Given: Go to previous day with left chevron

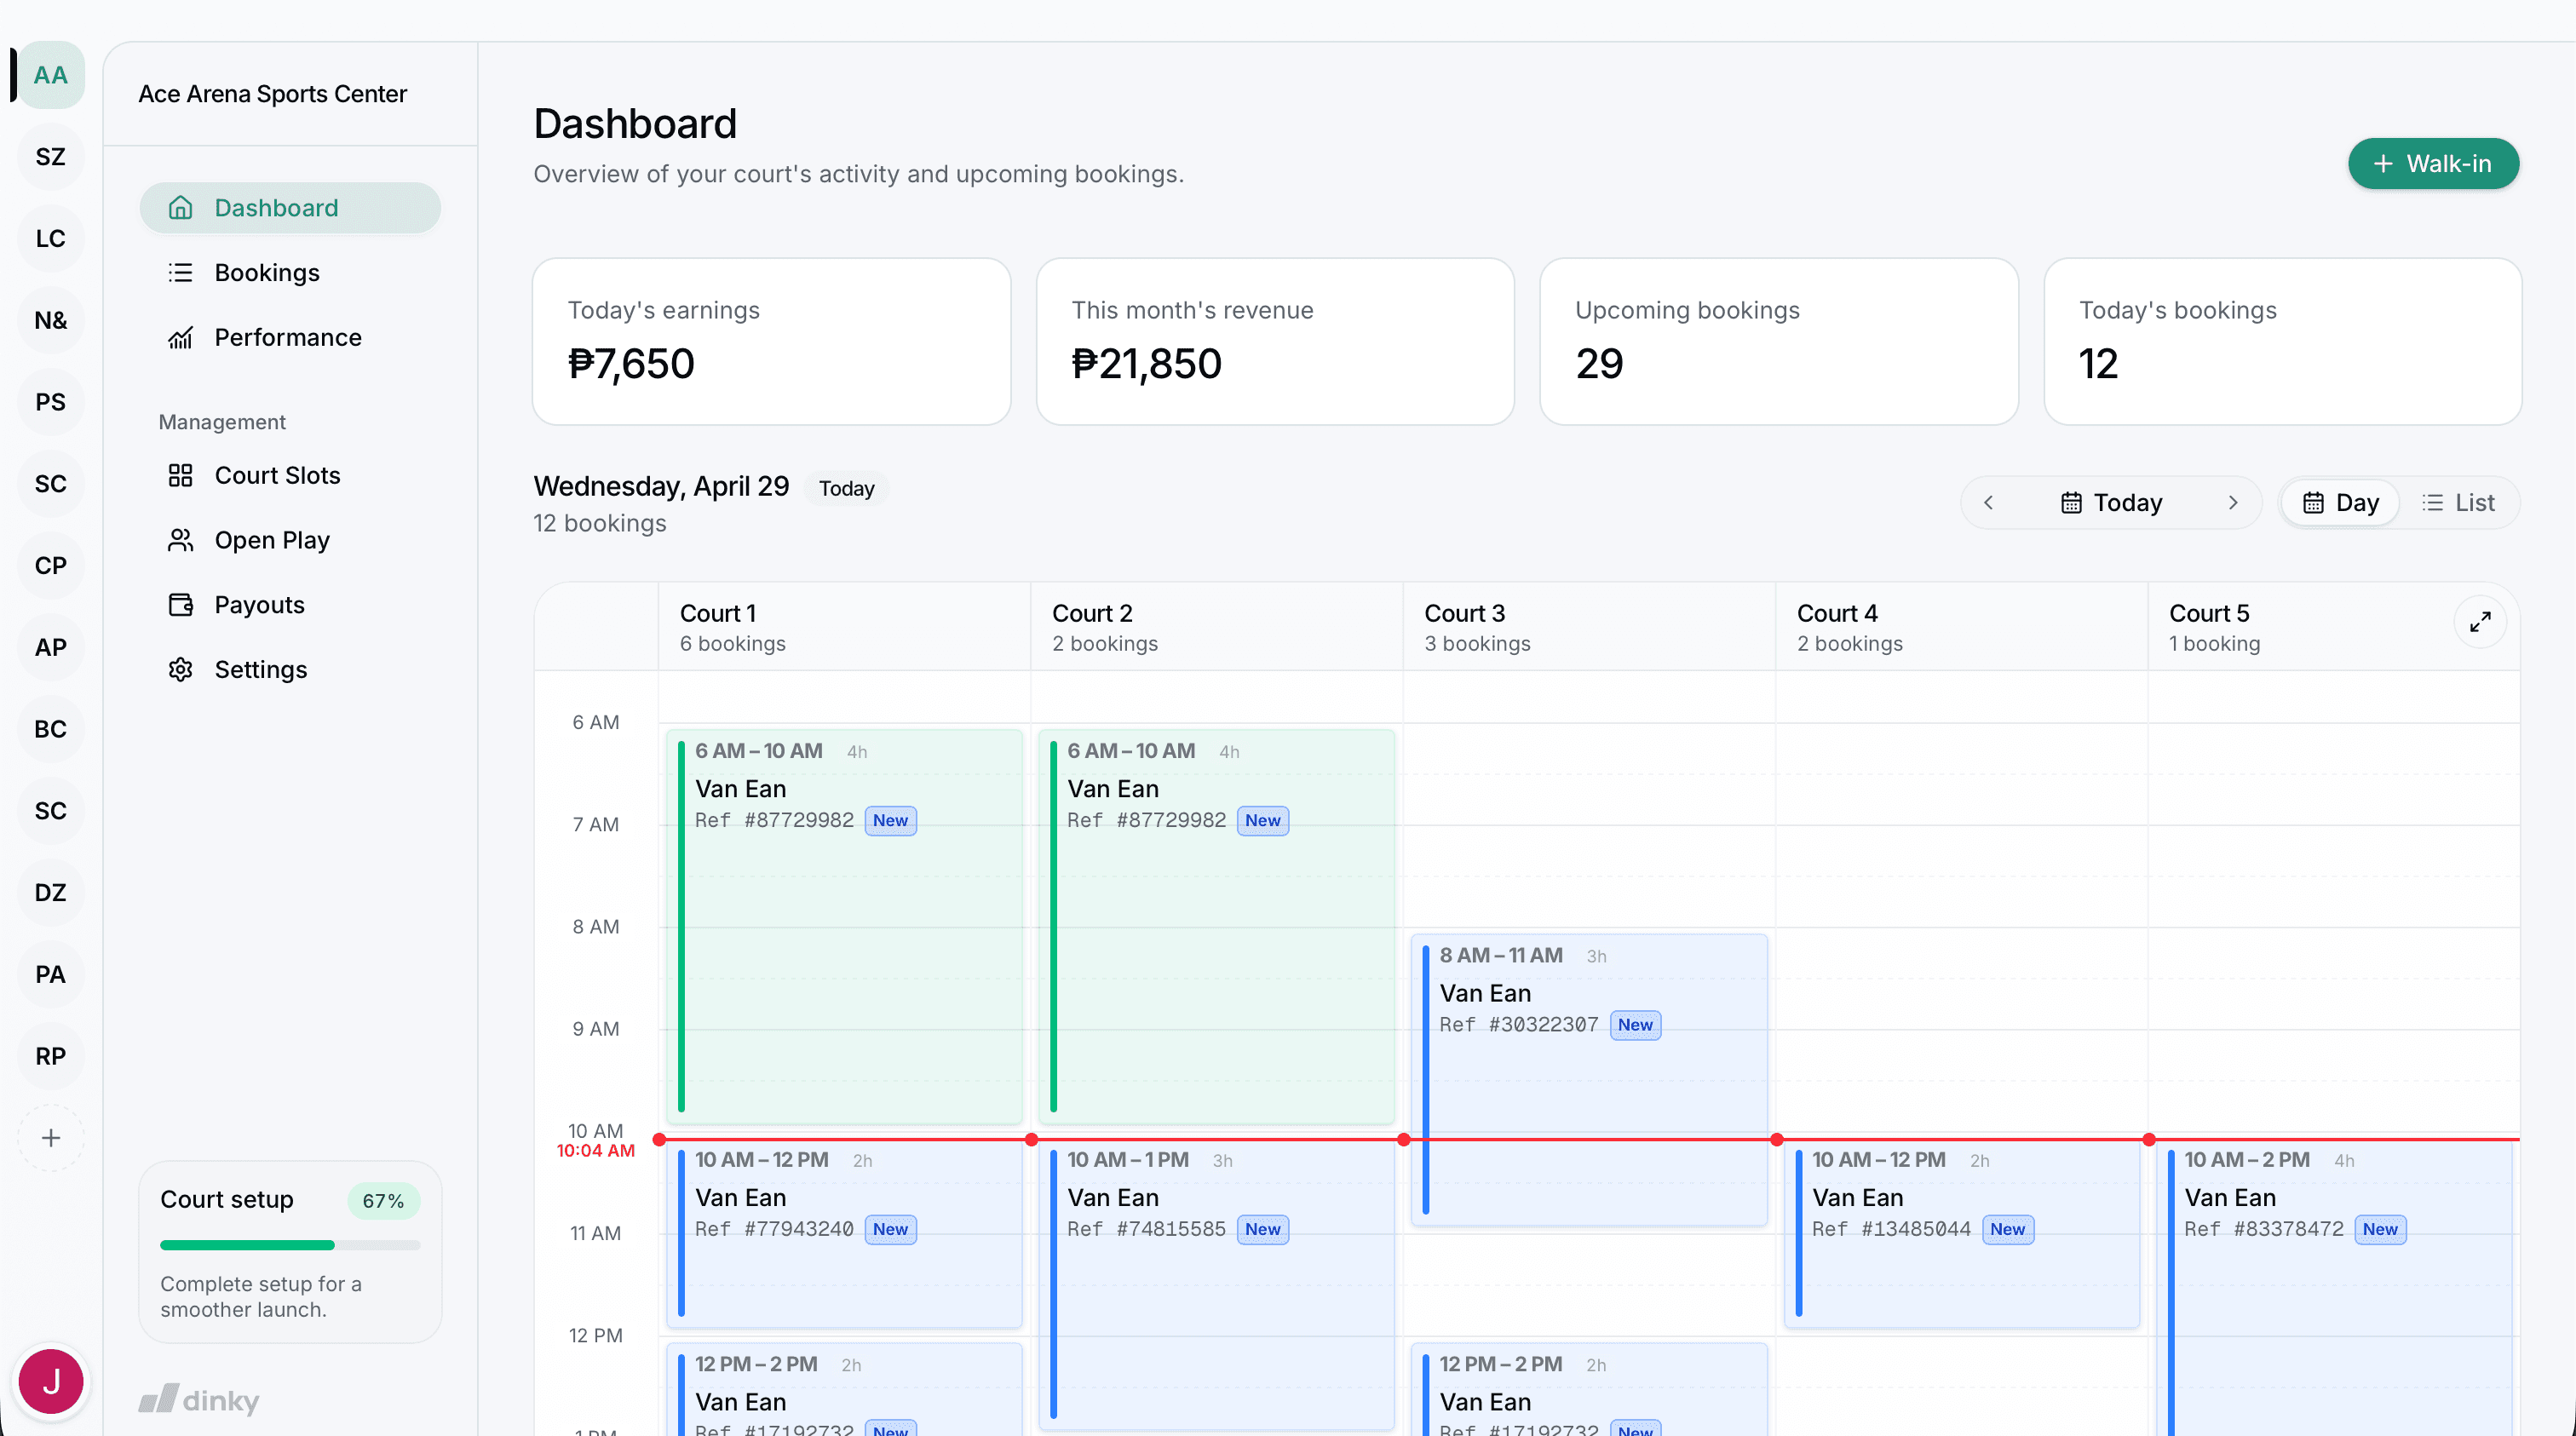Looking at the screenshot, I should (1988, 503).
